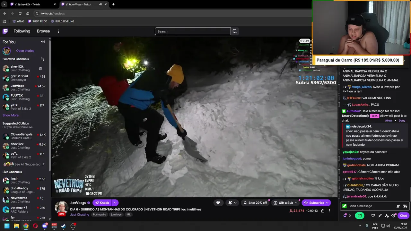
Task: Open 7TV emote picker
Action: click(x=405, y=206)
